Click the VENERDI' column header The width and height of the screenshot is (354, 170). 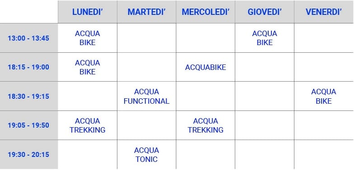coord(324,12)
